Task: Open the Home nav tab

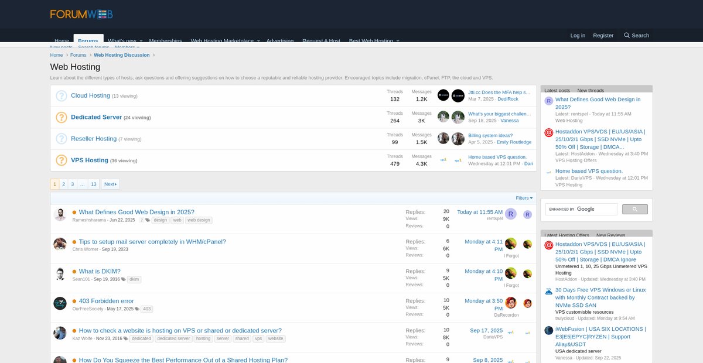Action: (62, 41)
